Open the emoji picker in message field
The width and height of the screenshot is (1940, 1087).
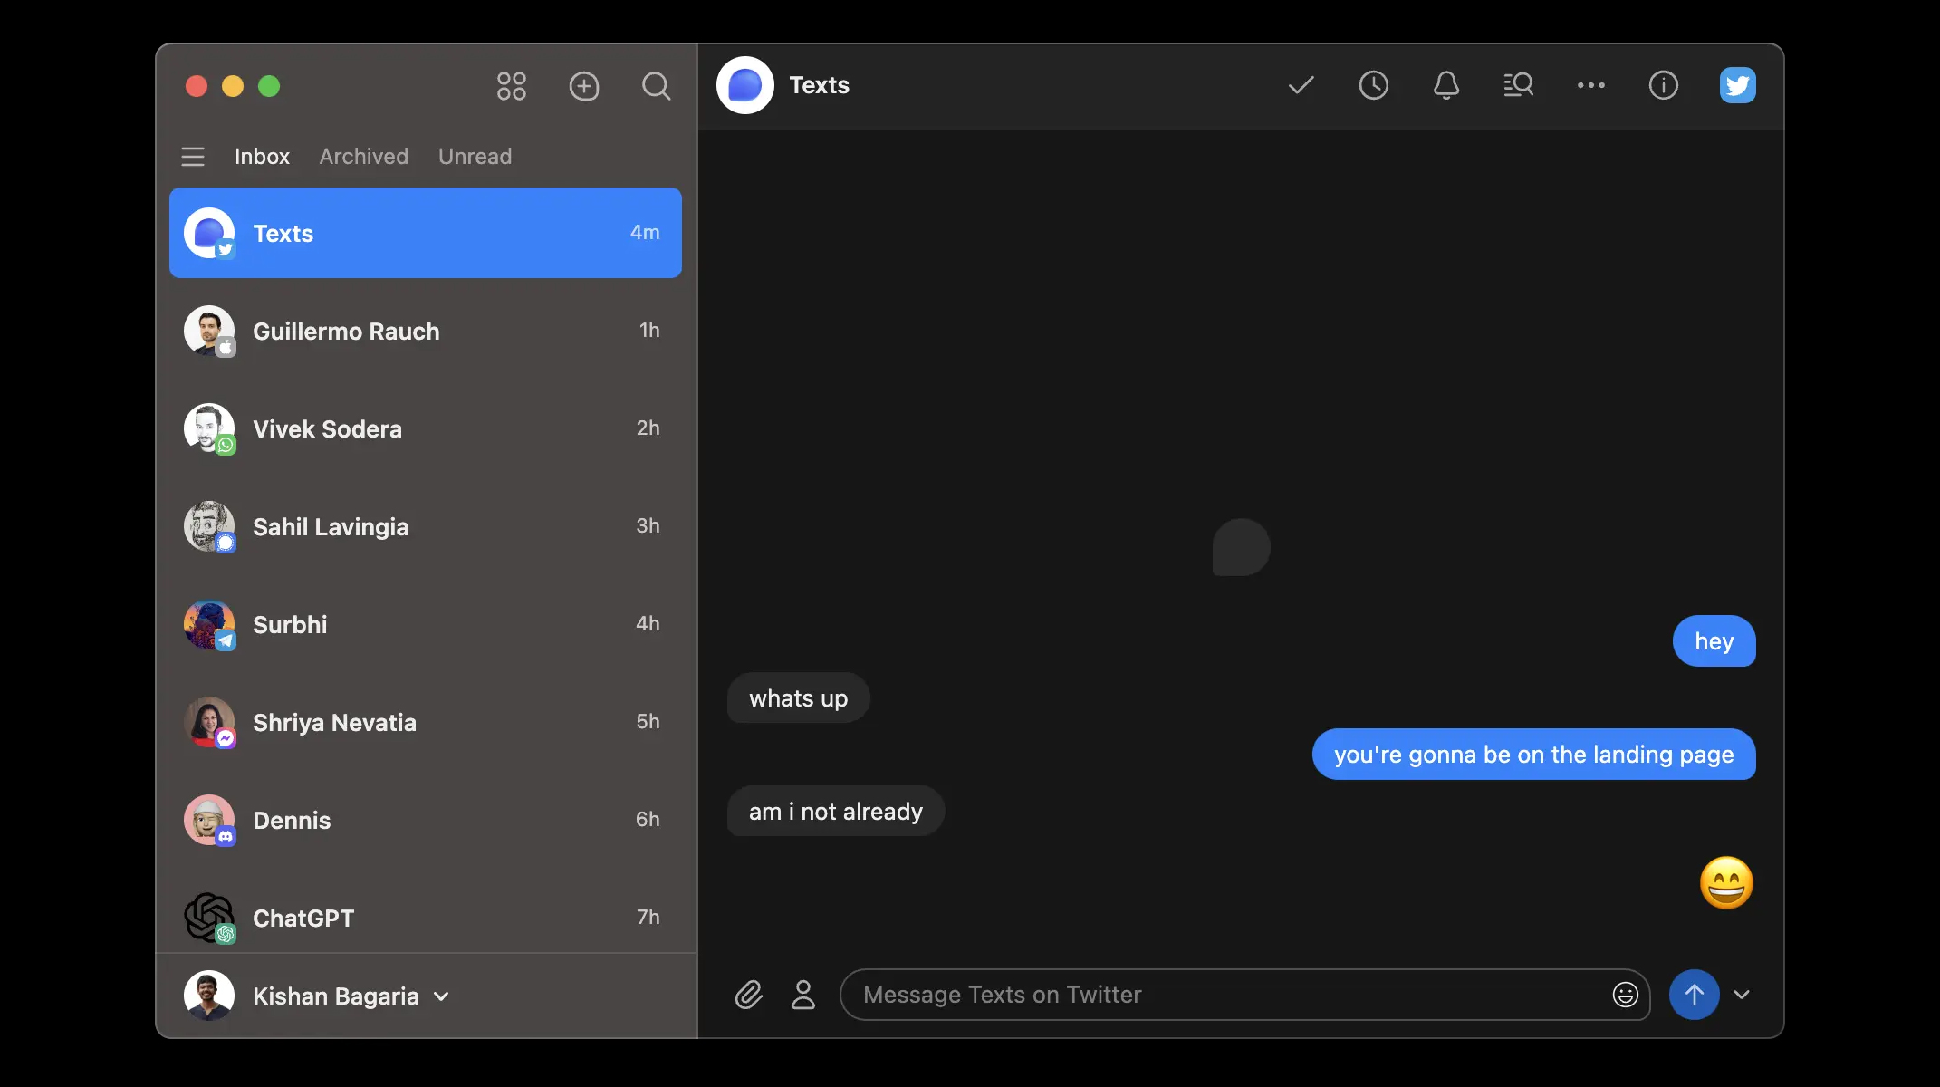(x=1625, y=995)
